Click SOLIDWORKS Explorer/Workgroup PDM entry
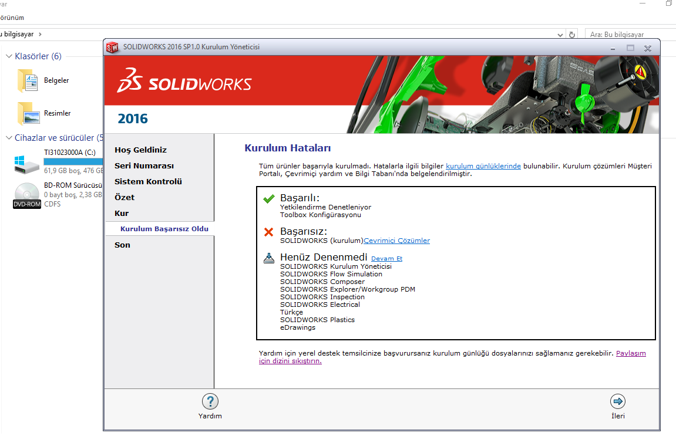This screenshot has height=443, width=676. (348, 289)
